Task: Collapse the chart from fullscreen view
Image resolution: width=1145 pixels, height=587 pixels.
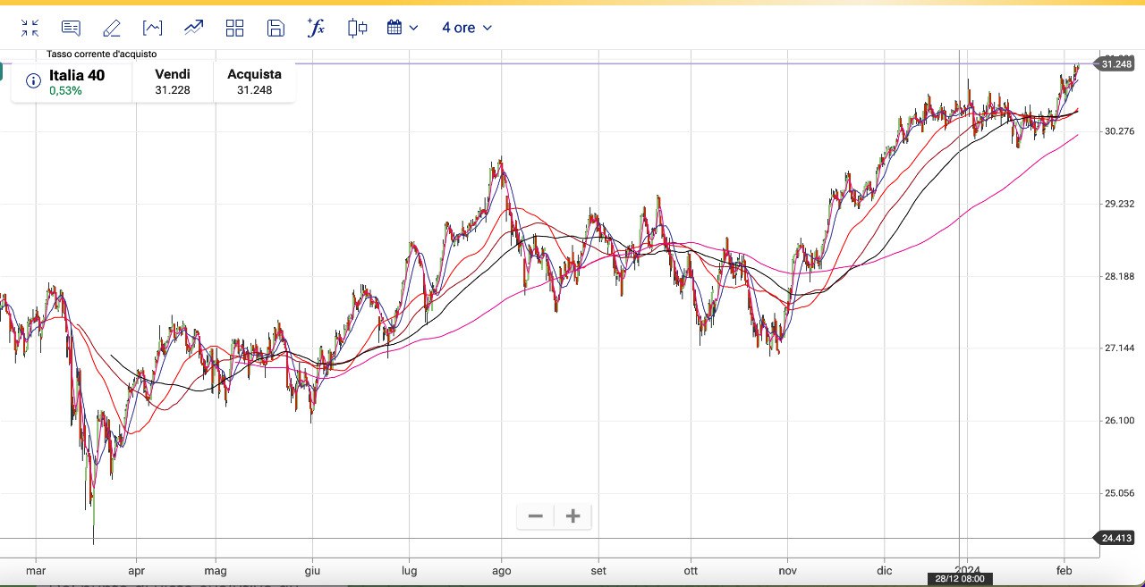Action: (30, 28)
